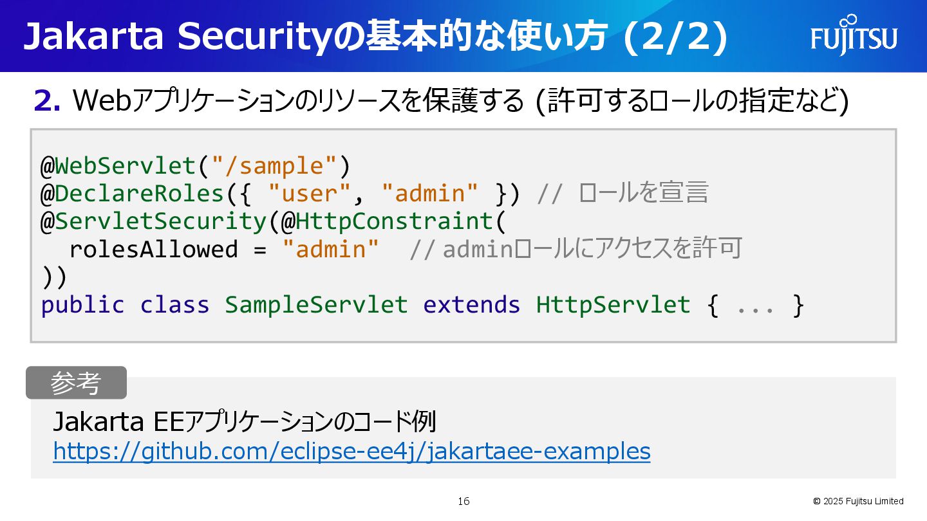Click the Fujitsu logo

(854, 36)
